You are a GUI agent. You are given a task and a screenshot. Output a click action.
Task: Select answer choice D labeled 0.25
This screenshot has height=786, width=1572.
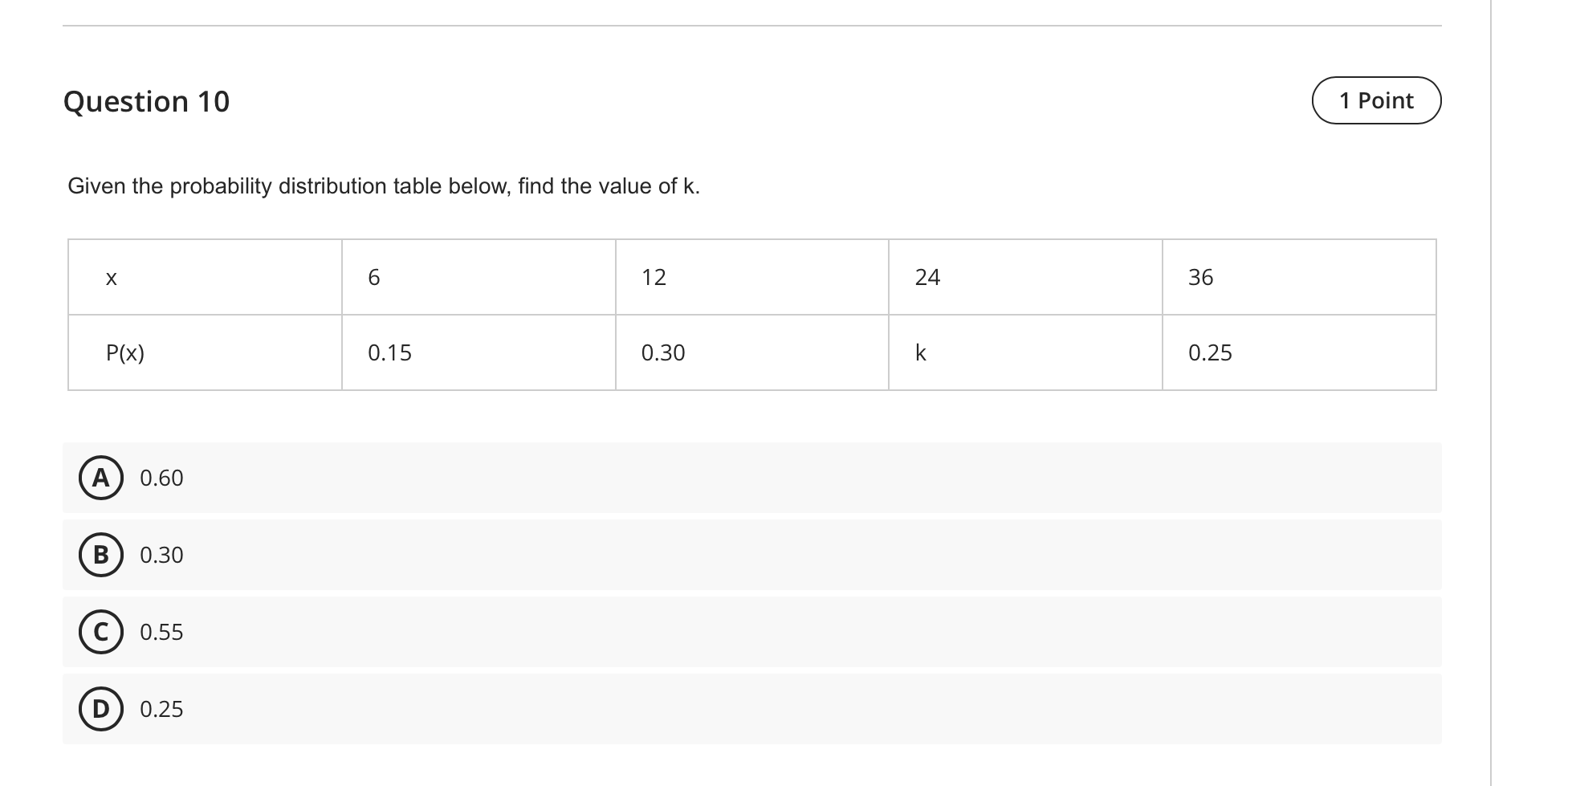100,709
